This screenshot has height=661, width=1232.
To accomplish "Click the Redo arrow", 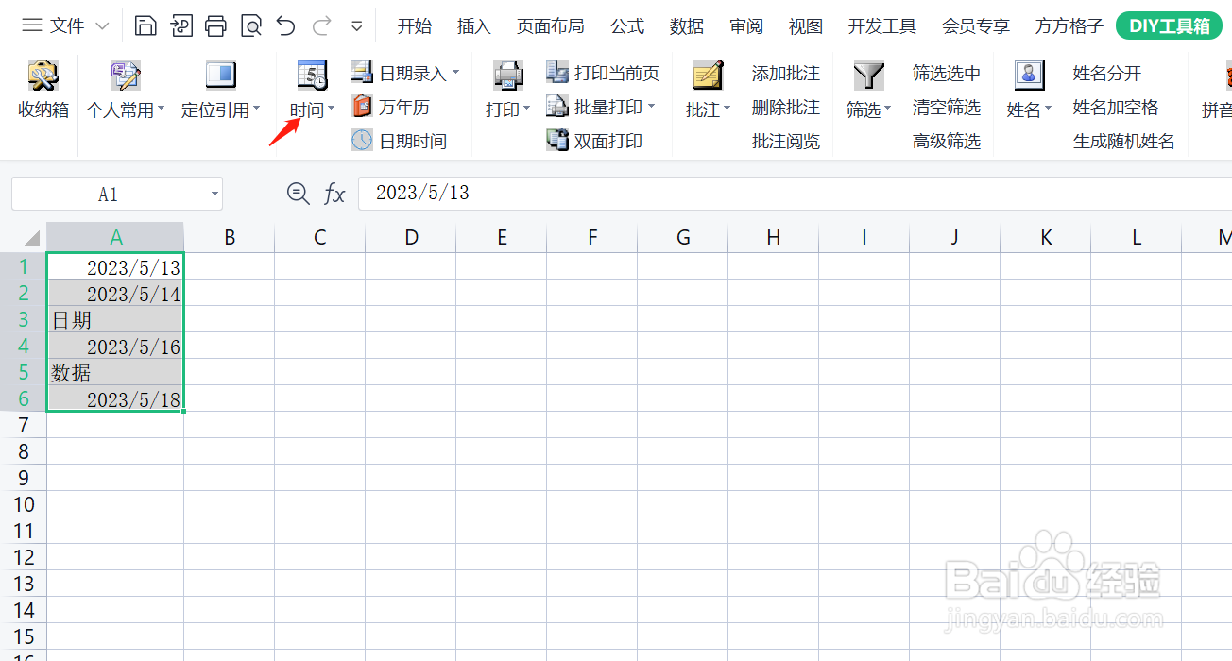I will click(x=321, y=25).
